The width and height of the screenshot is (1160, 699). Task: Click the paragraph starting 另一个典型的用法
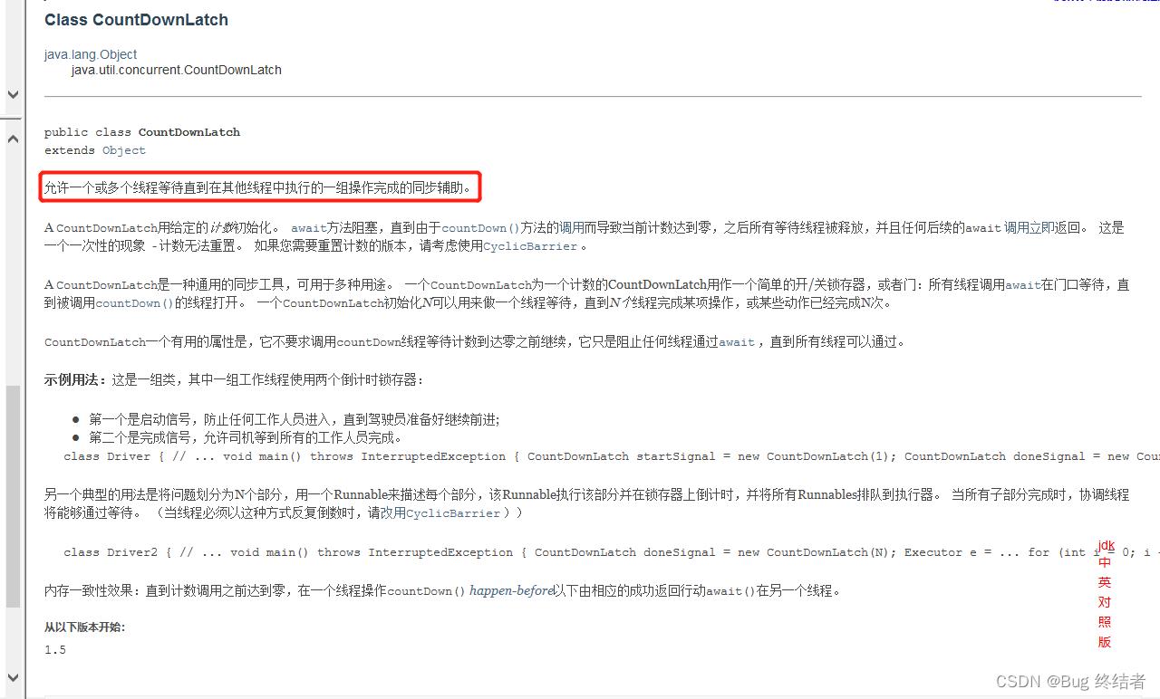point(586,504)
